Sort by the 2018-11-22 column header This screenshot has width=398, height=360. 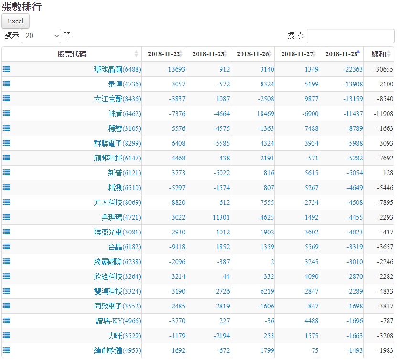(x=163, y=54)
